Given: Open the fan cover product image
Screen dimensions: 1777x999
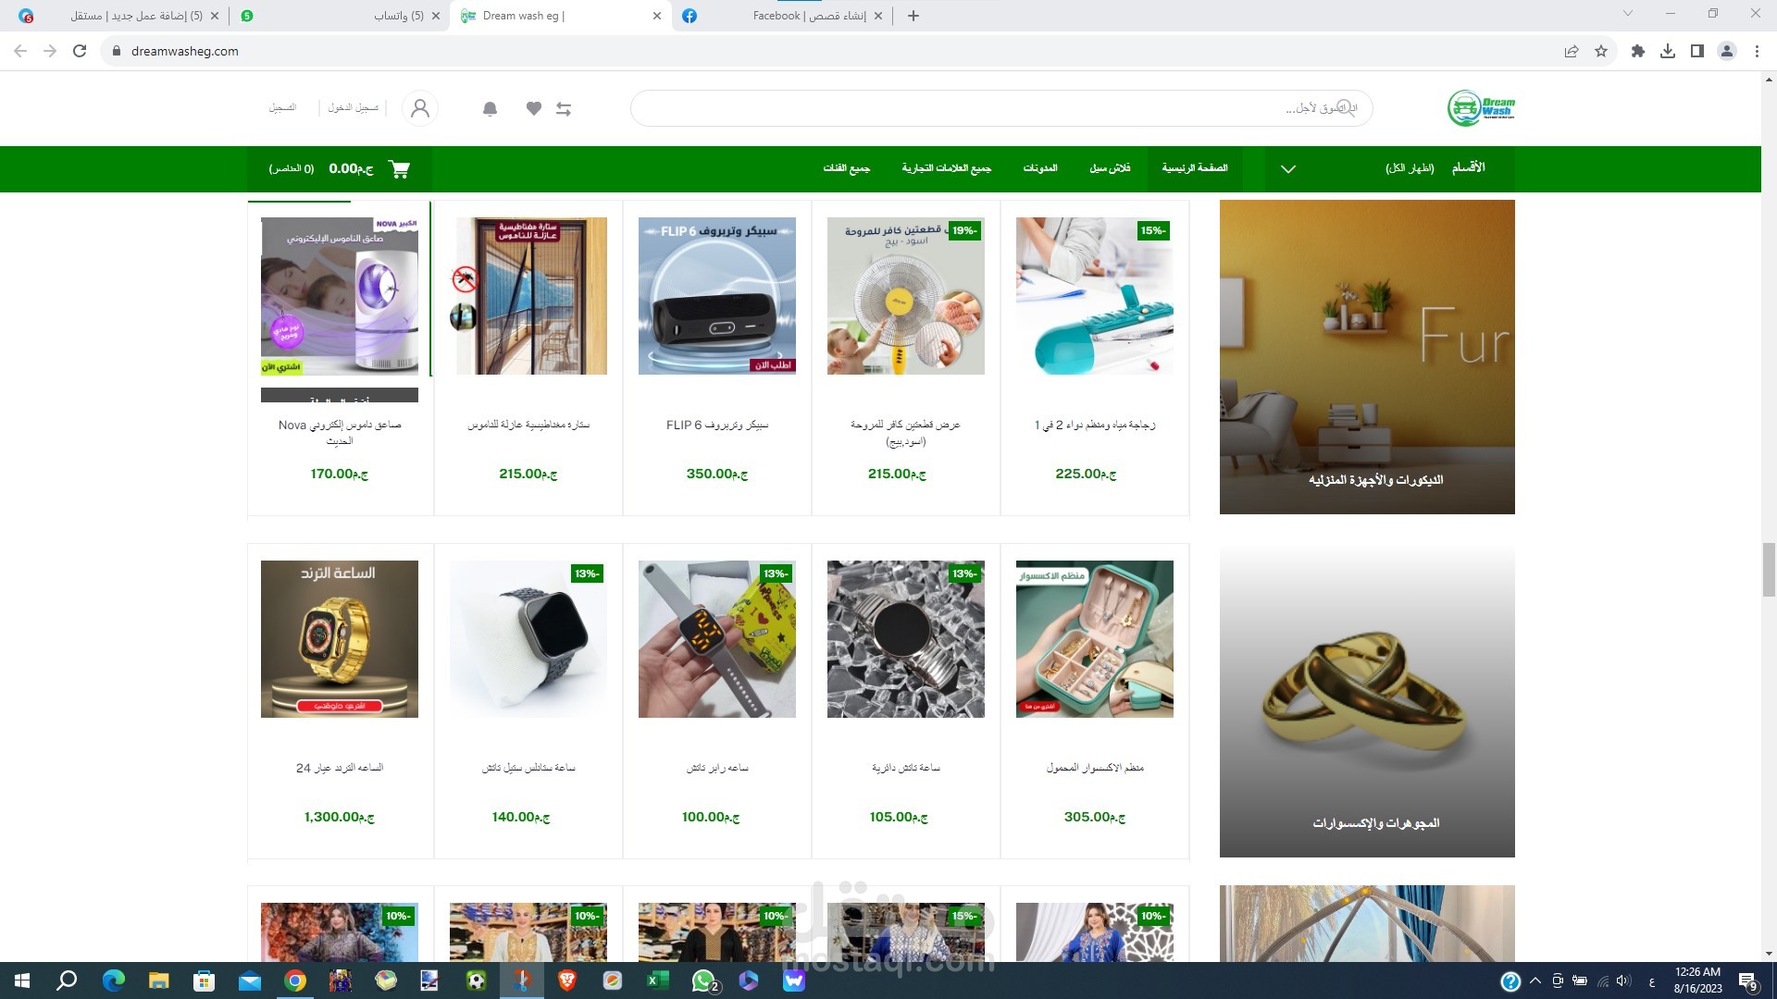Looking at the screenshot, I should click(x=906, y=296).
